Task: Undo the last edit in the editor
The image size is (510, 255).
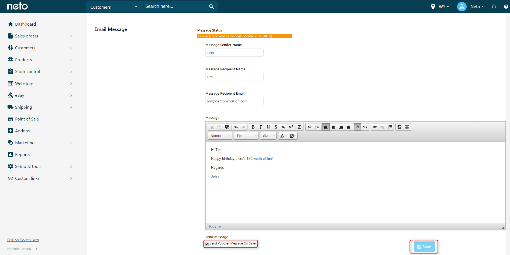Action: coord(236,127)
